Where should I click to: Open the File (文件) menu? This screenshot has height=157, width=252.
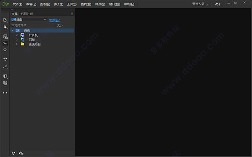click(x=18, y=4)
